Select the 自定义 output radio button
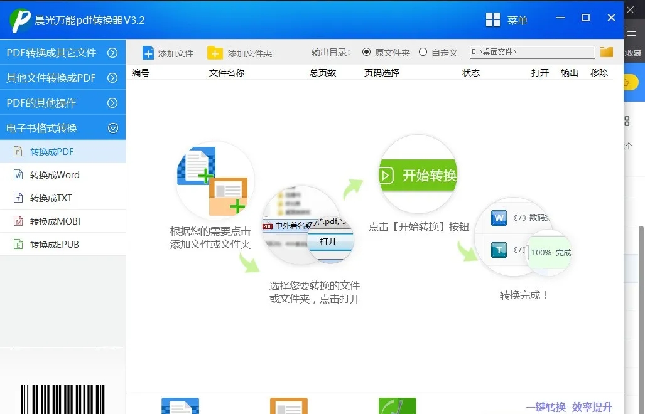 point(423,53)
